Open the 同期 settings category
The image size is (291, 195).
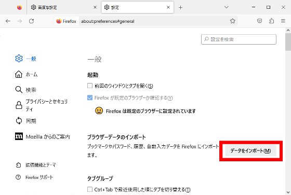25,121
